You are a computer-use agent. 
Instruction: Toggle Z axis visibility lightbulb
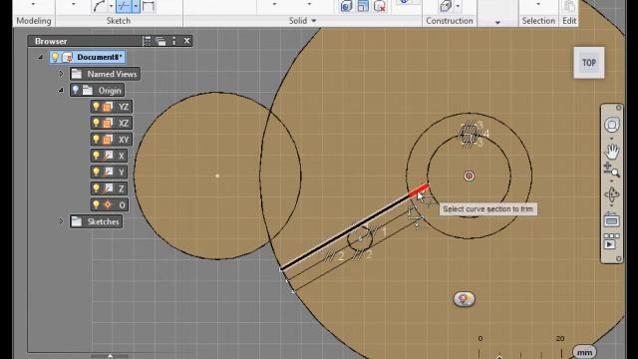96,188
